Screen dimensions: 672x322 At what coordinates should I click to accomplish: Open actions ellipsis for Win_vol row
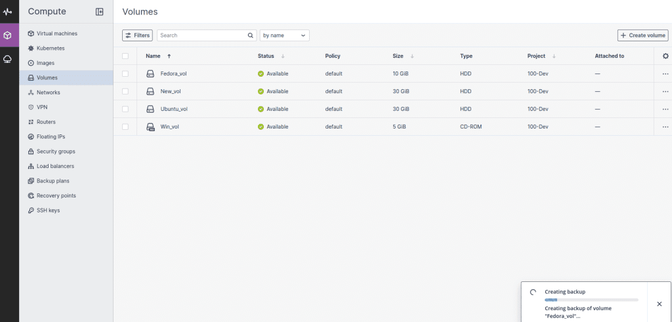pos(665,127)
